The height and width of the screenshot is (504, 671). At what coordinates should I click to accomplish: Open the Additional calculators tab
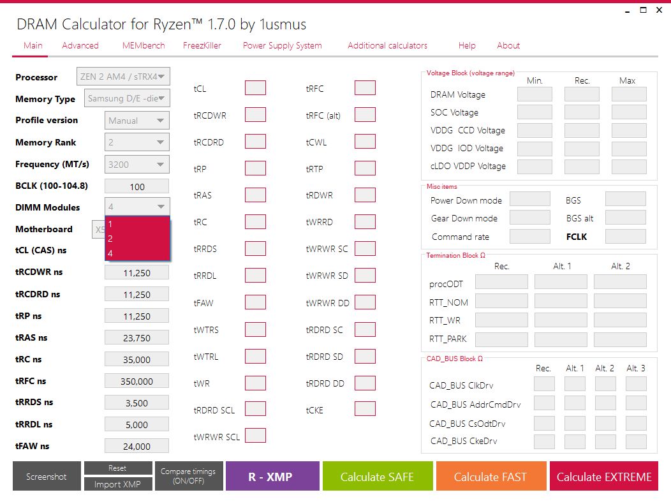387,45
